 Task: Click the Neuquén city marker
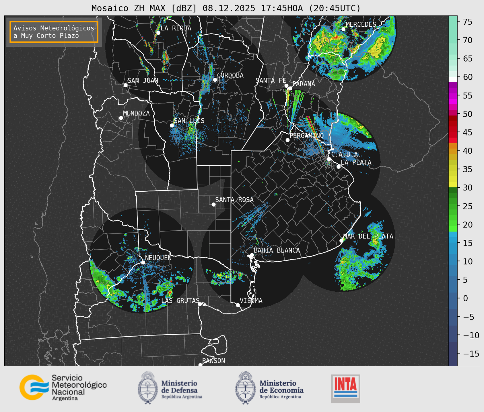pos(143,262)
